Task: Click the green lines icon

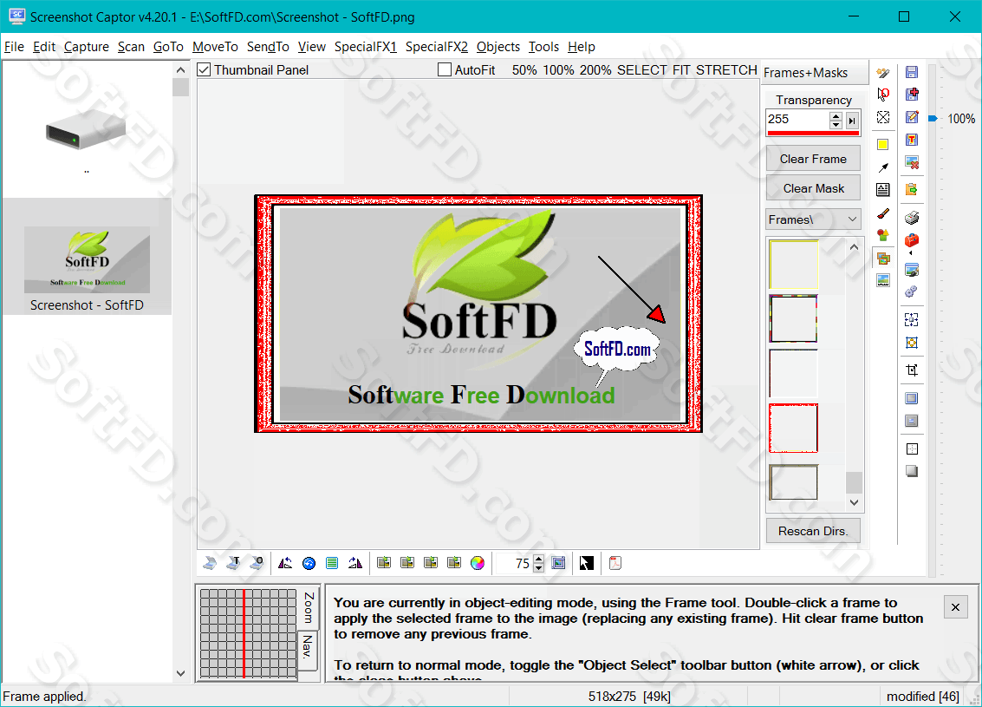Action: (332, 564)
